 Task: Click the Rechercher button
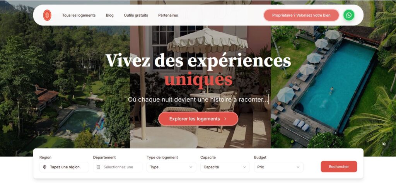339,167
